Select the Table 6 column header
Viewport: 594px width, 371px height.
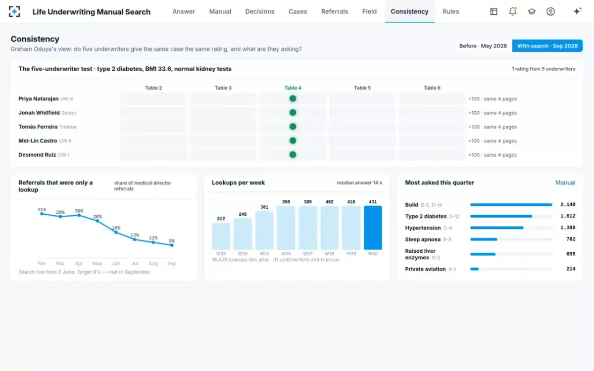[x=432, y=88]
